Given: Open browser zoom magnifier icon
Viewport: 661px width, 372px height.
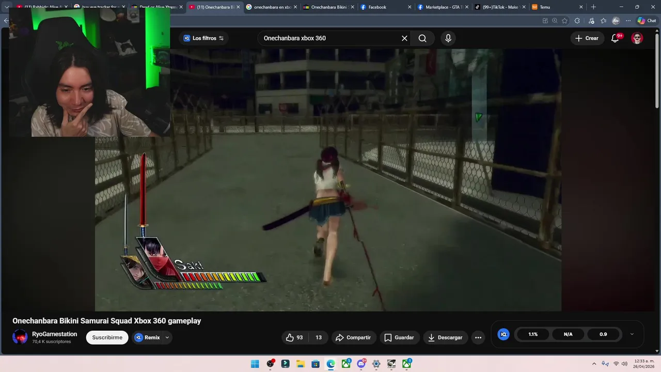Looking at the screenshot, I should click(x=555, y=21).
